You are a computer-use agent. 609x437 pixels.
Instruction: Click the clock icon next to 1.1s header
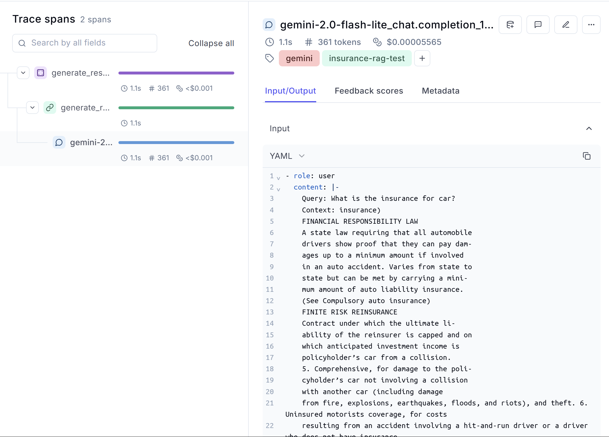270,42
